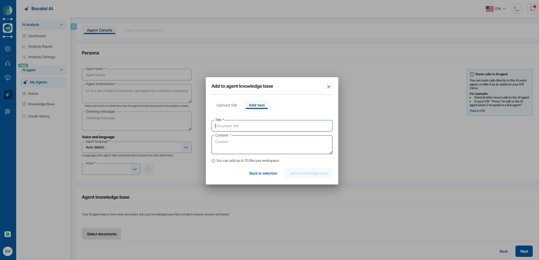Play the voice preview button
This screenshot has height=260, width=539.
[x=149, y=169]
